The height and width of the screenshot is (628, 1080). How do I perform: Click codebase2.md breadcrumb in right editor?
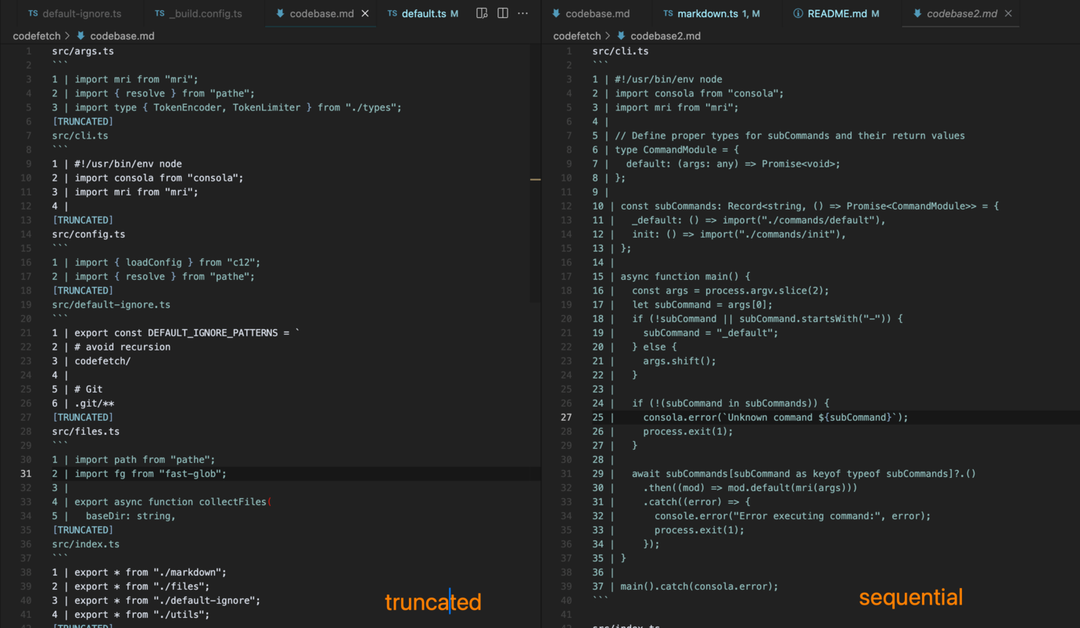point(666,36)
